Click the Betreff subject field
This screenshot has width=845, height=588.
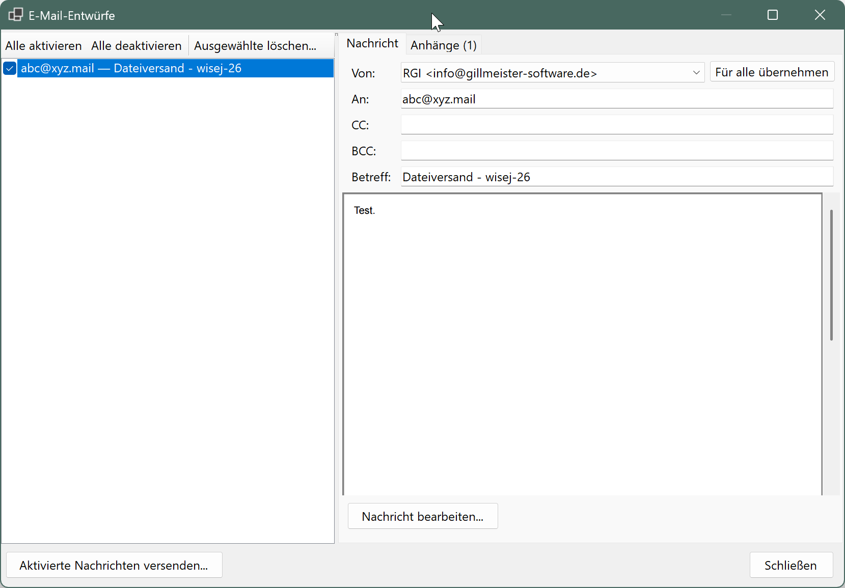(x=616, y=177)
